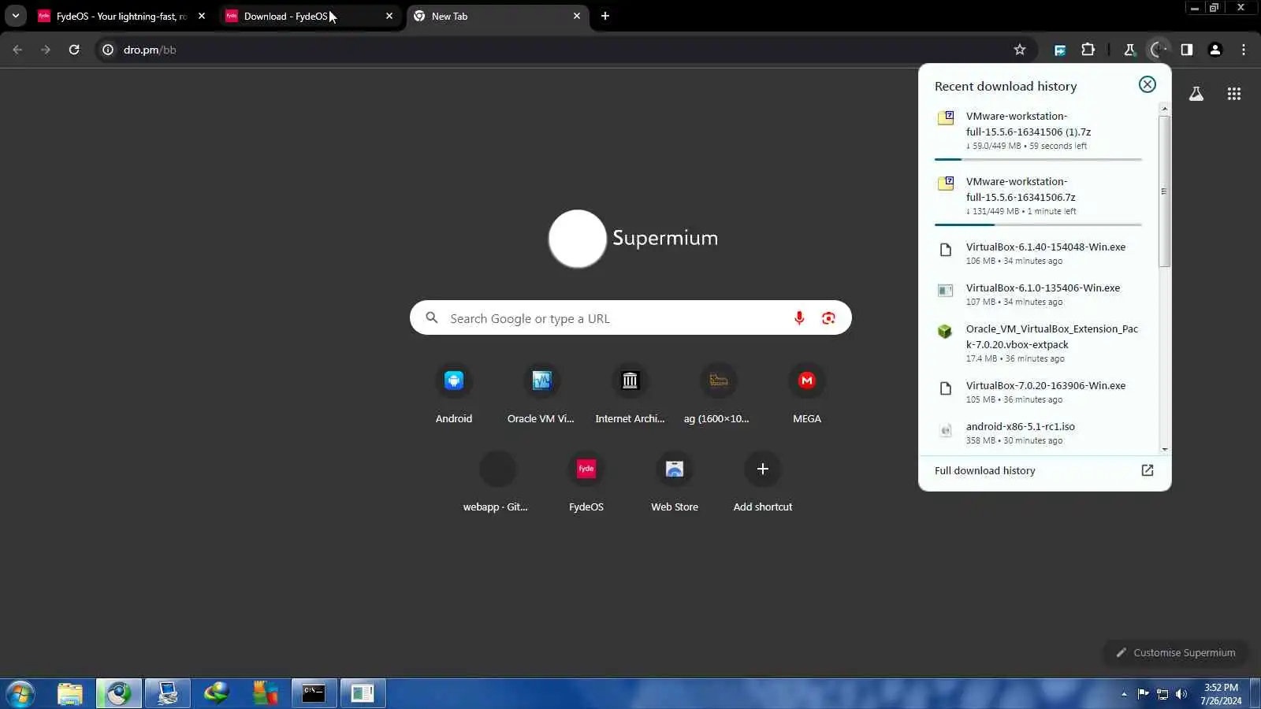Open VirtualBox-6.1.0-135406-Win.exe download

pyautogui.click(x=1038, y=294)
